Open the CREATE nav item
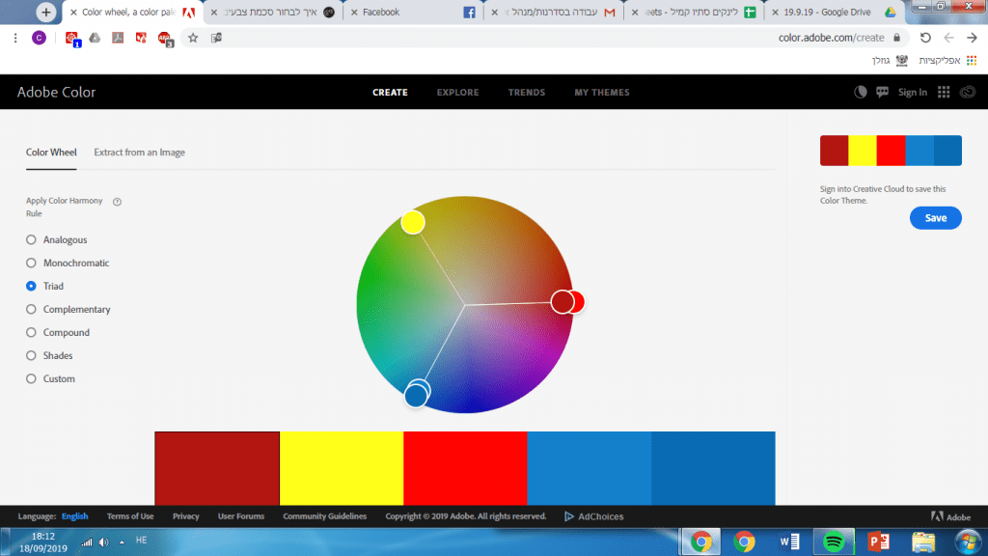This screenshot has height=556, width=988. 390,92
